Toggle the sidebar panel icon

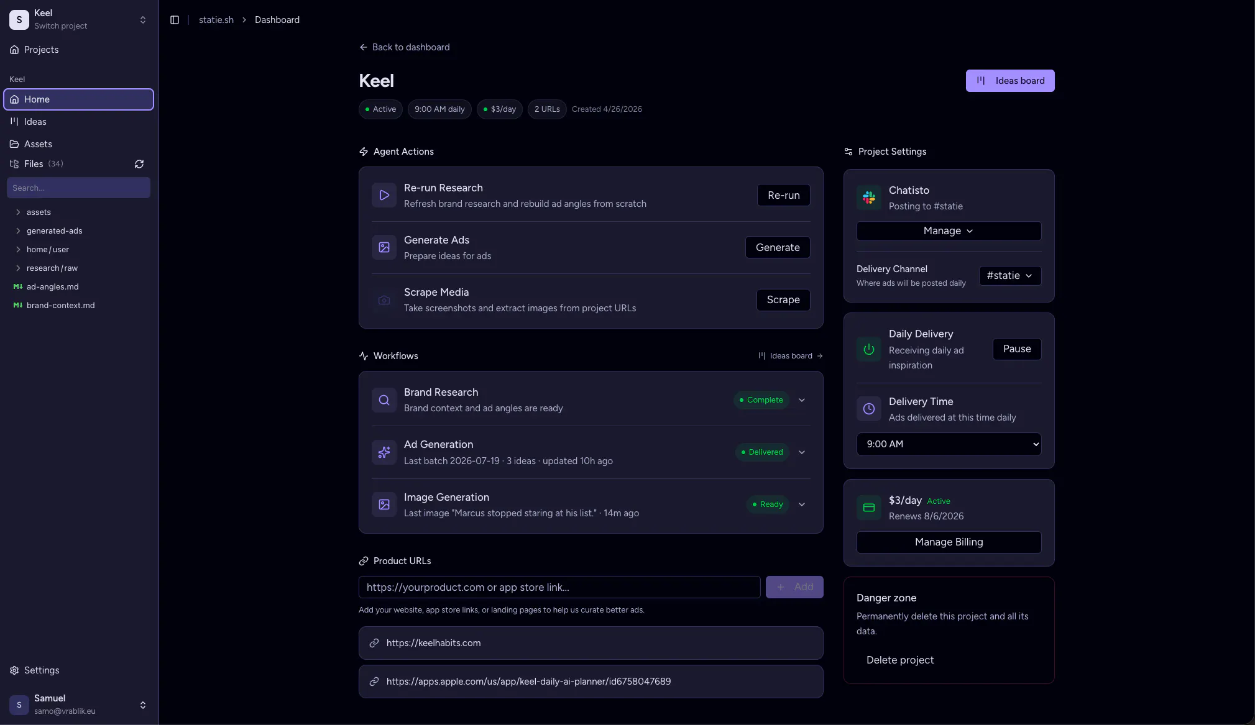click(175, 20)
